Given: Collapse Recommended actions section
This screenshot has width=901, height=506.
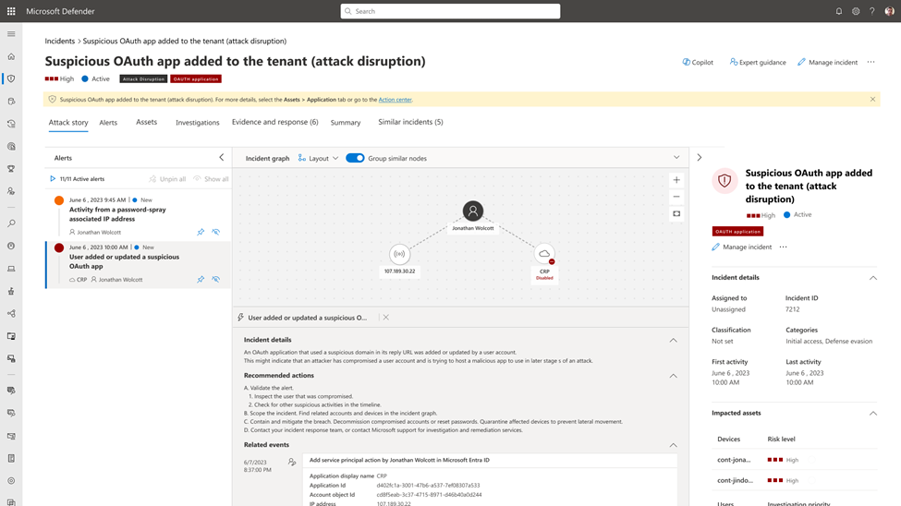Looking at the screenshot, I should (x=673, y=376).
